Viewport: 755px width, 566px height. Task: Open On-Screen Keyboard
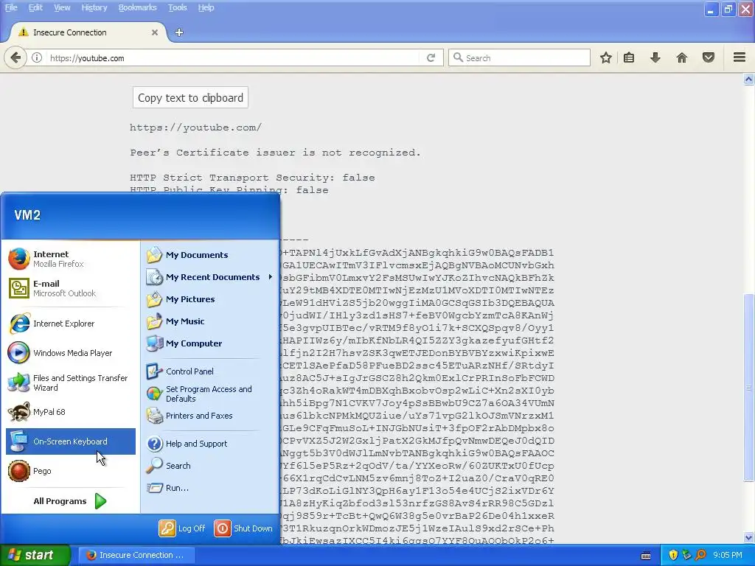[x=70, y=441]
